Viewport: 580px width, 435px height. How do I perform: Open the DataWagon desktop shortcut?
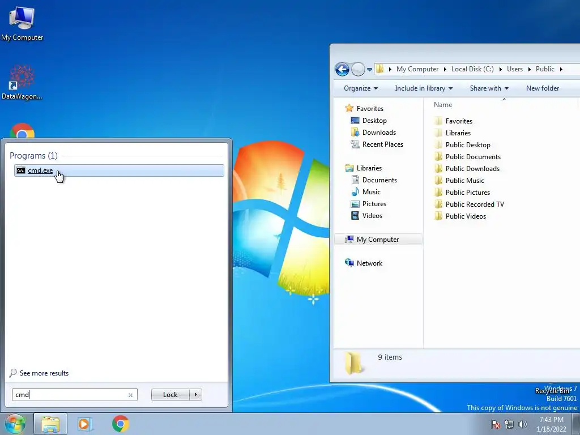(x=22, y=82)
